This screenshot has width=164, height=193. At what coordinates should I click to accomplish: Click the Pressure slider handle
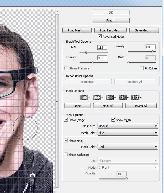click(x=92, y=62)
